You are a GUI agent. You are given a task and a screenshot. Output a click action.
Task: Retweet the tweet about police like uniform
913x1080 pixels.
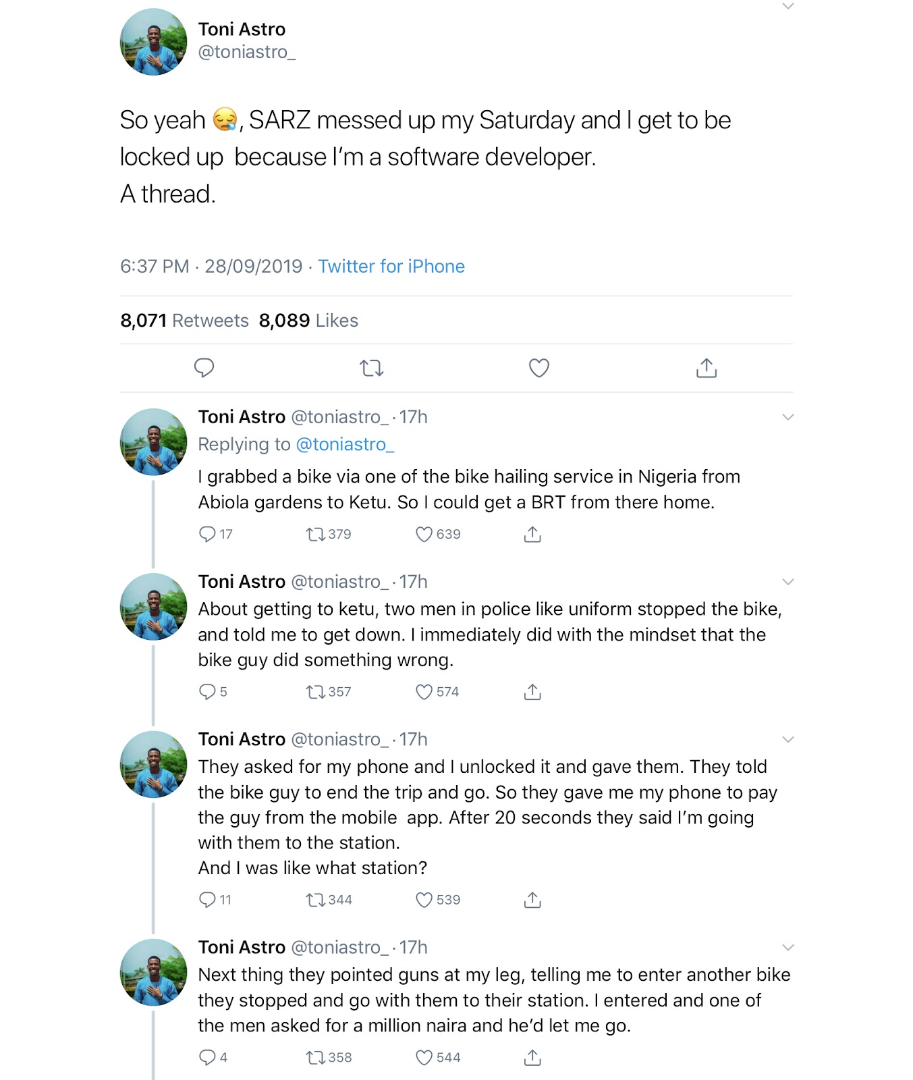point(315,692)
